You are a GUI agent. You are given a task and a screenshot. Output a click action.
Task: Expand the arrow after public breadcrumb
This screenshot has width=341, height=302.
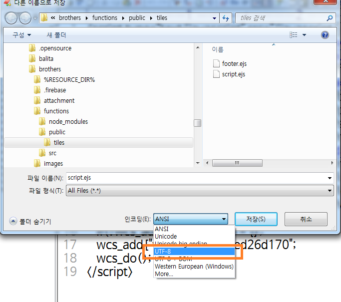[x=151, y=18]
